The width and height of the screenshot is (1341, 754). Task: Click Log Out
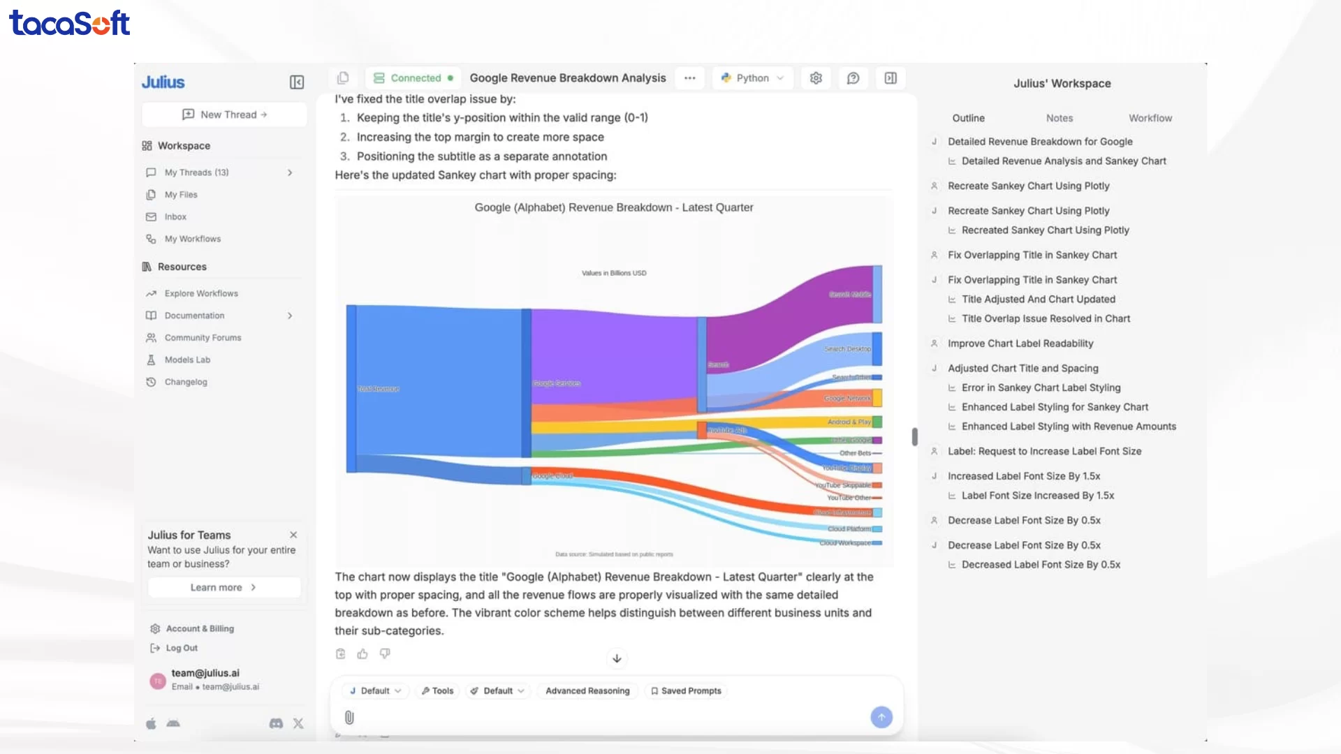(x=182, y=649)
